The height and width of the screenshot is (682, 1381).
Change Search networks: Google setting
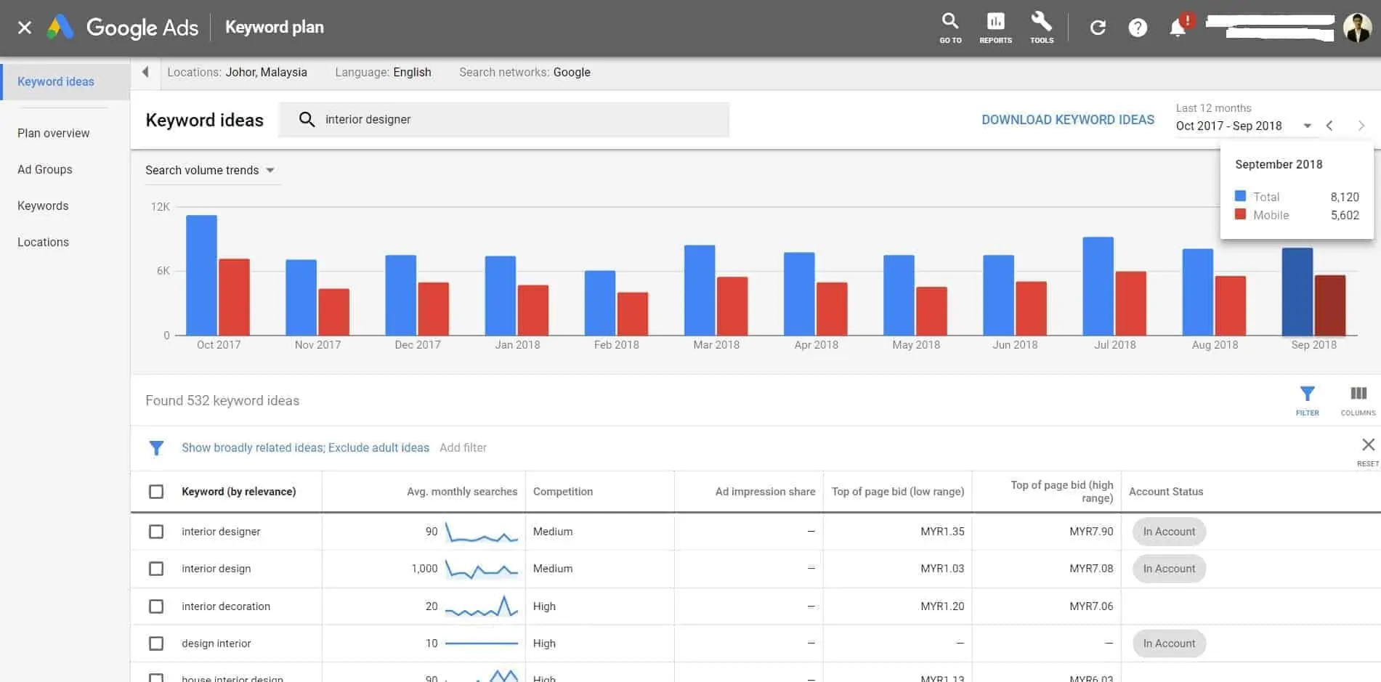(x=525, y=72)
